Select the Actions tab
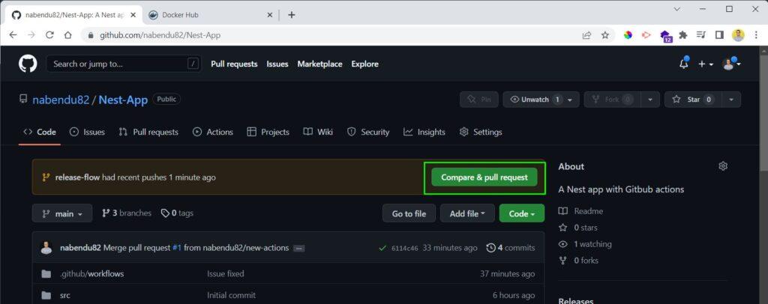The image size is (768, 304). (213, 132)
